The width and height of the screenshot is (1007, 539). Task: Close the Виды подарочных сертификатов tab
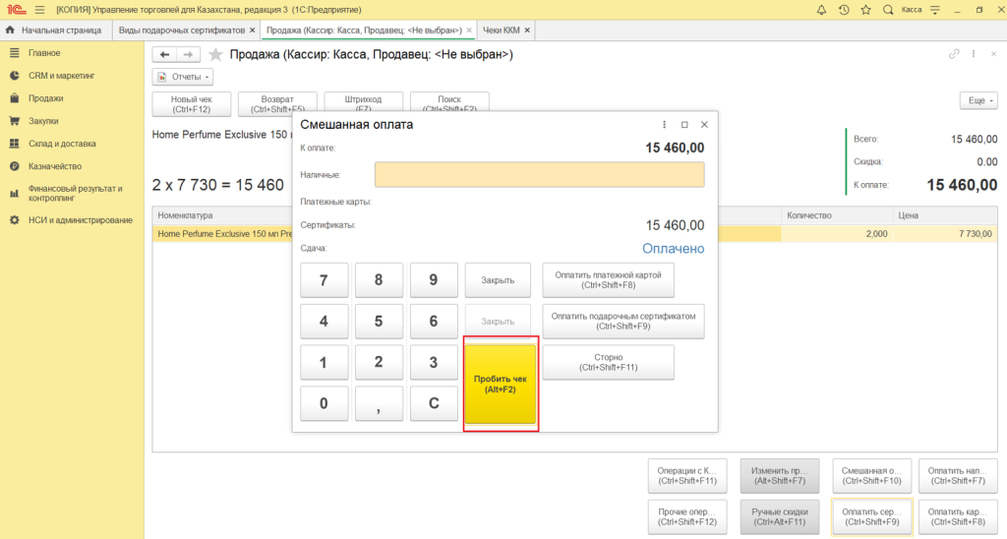click(253, 30)
